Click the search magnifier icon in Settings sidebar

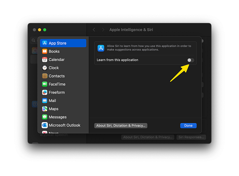(33, 40)
